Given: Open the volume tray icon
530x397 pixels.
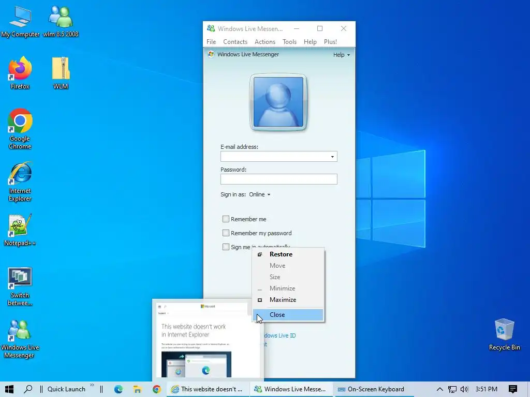Looking at the screenshot, I should pos(464,389).
